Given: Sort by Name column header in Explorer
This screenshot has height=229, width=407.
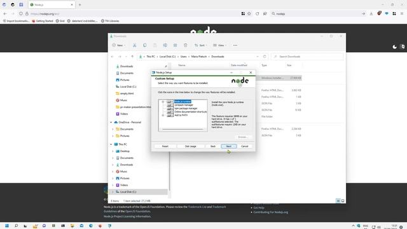Looking at the screenshot, I should [182, 65].
